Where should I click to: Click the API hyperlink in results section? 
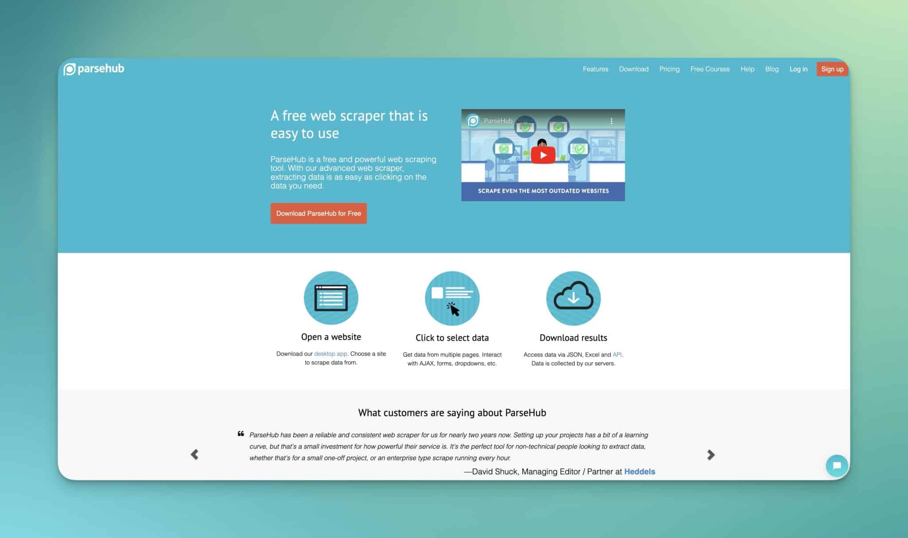click(x=616, y=353)
